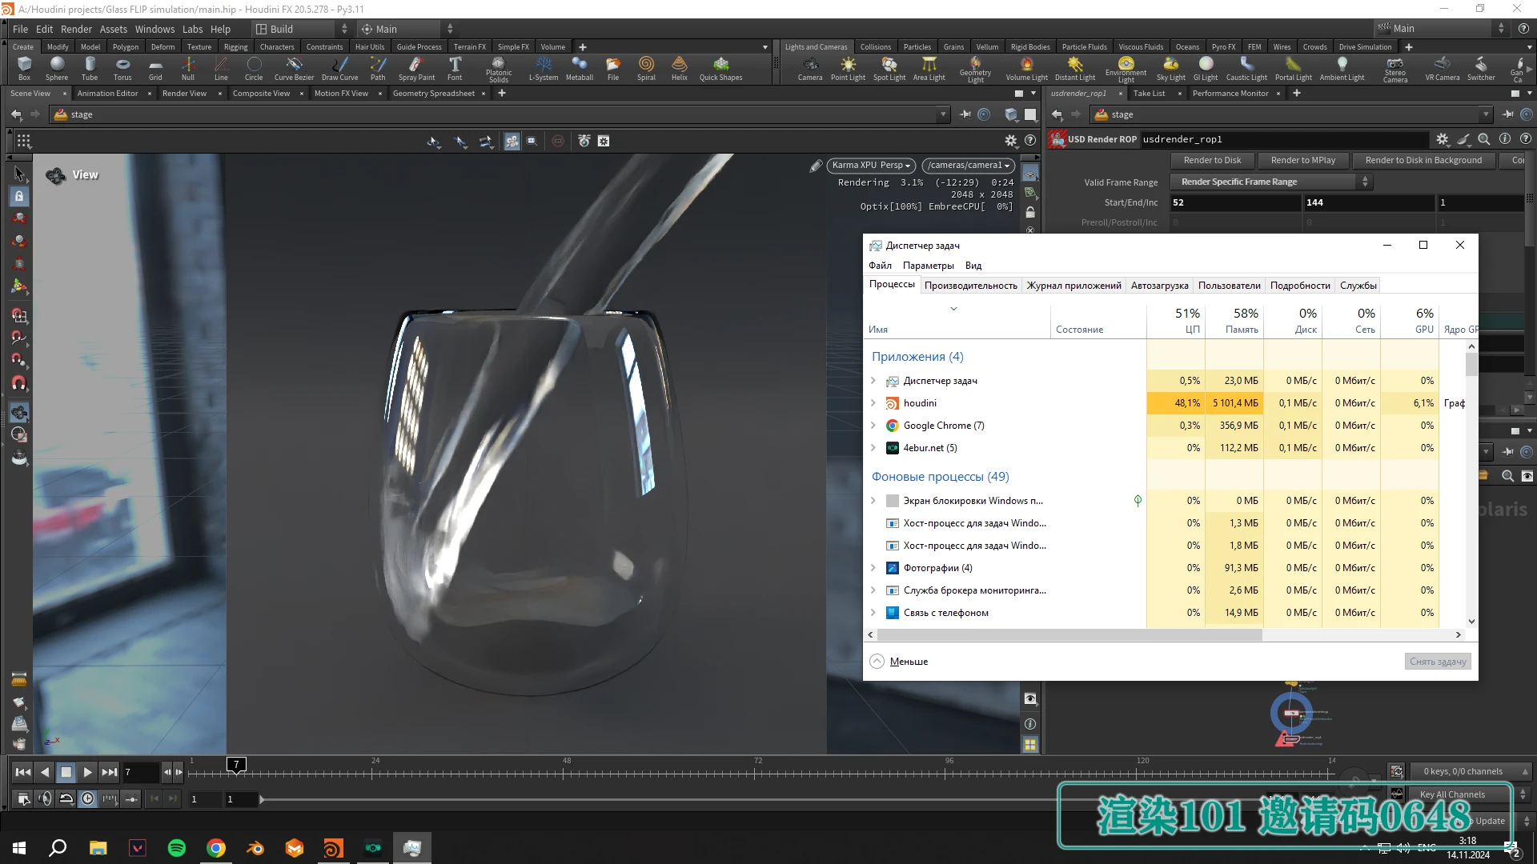Open the /cameras/camera1 dropdown
Screen dimensions: 1537x864
tap(969, 166)
